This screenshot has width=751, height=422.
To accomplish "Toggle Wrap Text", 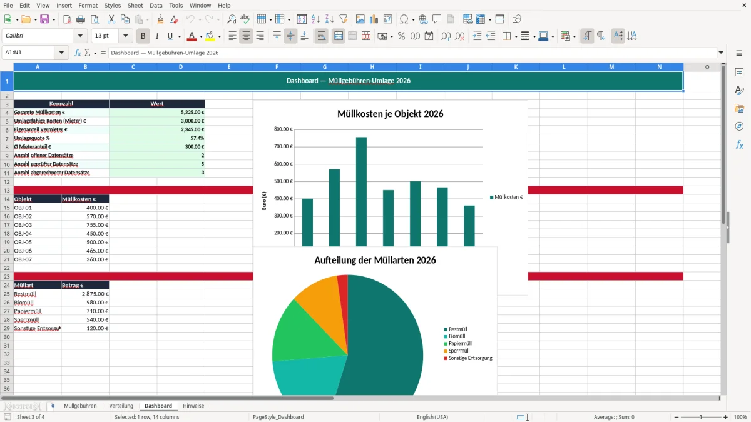I will pyautogui.click(x=321, y=36).
